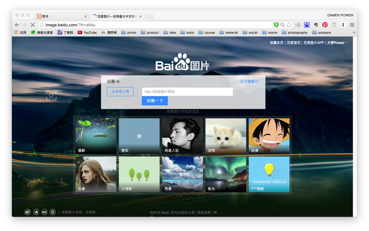Open the Pinterest extension
The image size is (369, 231).
(325, 25)
